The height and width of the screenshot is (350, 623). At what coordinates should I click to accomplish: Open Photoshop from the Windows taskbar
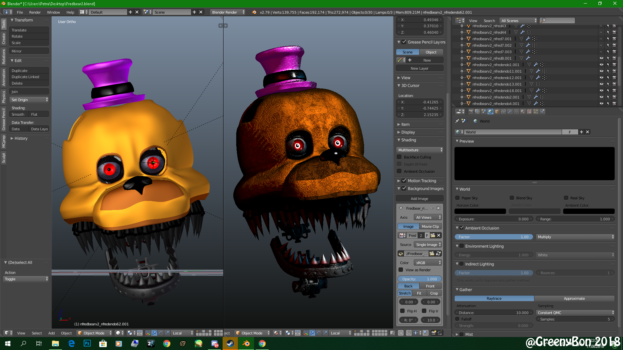point(87,344)
